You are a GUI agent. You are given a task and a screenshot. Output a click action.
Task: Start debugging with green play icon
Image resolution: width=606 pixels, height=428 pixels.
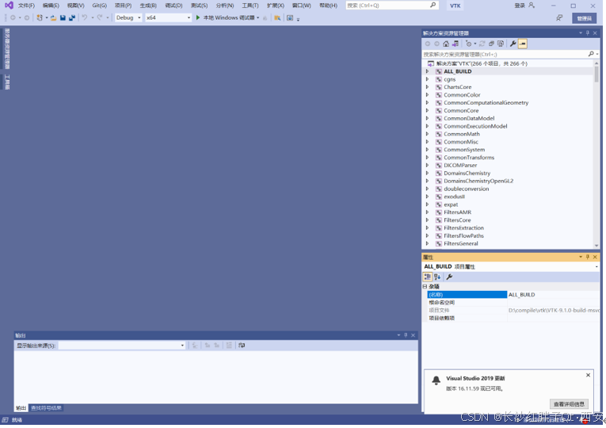click(x=198, y=17)
